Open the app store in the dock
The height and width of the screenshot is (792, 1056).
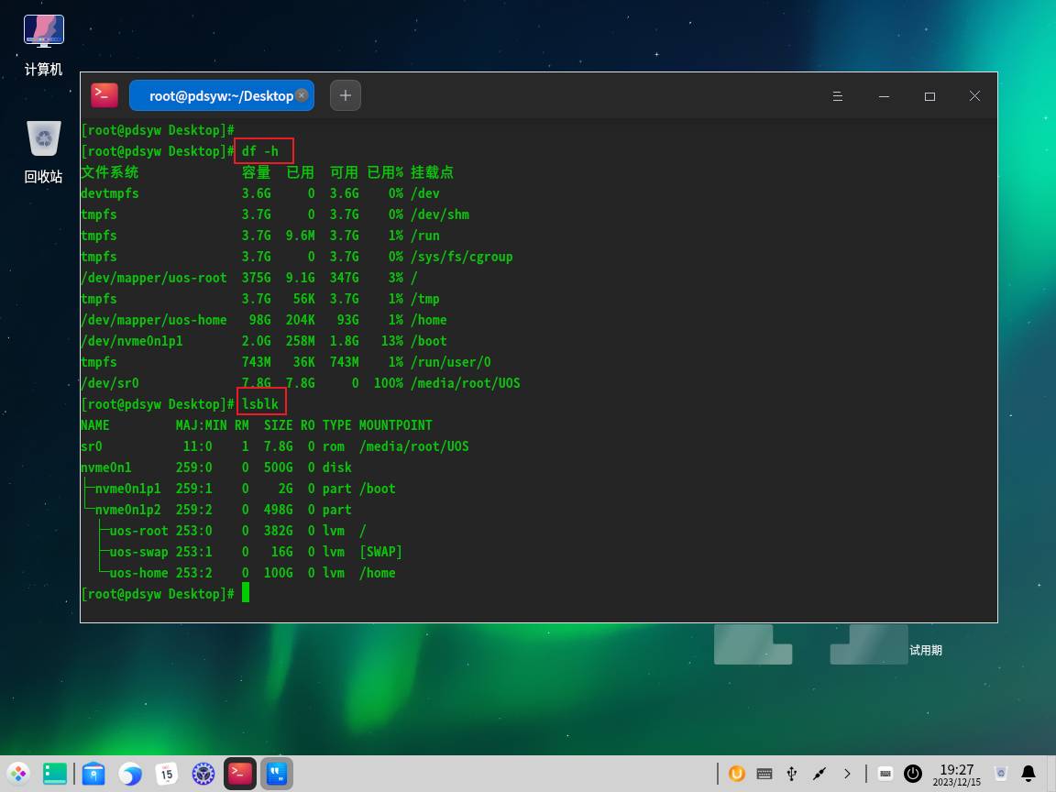pos(93,774)
